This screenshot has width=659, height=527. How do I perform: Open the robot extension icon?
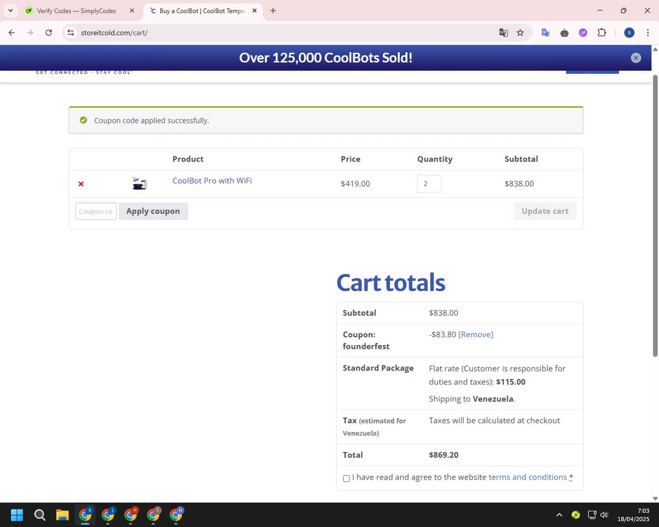click(565, 32)
